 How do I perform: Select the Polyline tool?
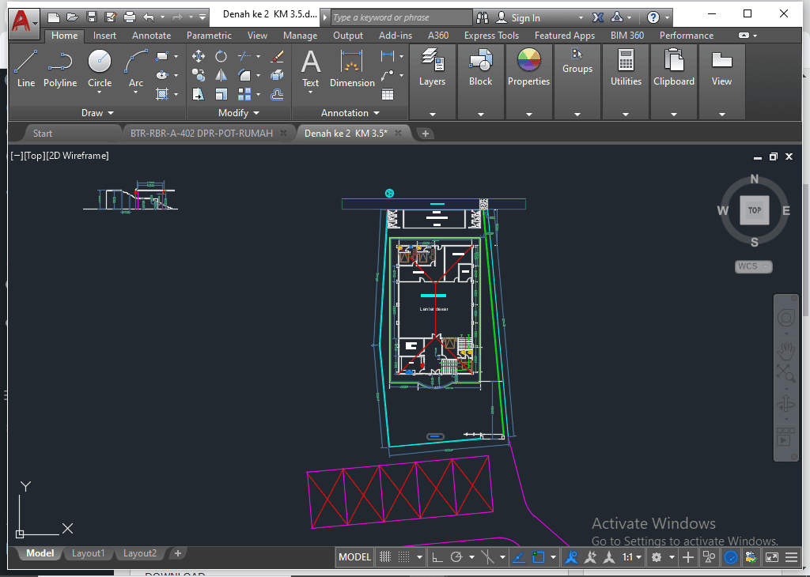[60, 63]
